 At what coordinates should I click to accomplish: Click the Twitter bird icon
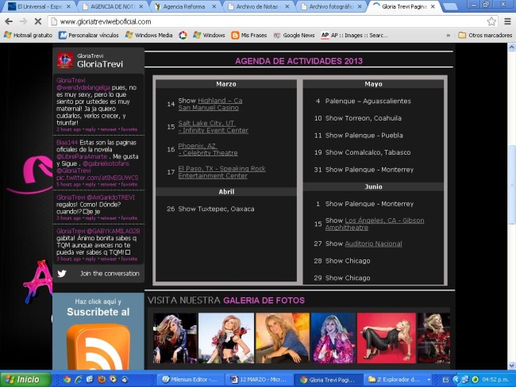62,274
